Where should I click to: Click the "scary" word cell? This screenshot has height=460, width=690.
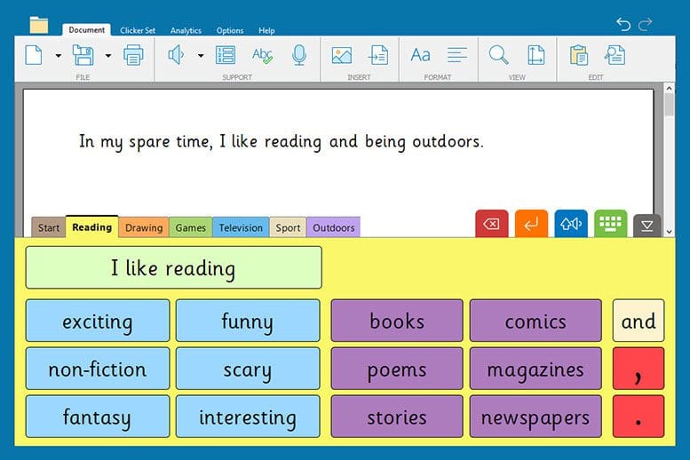(248, 369)
